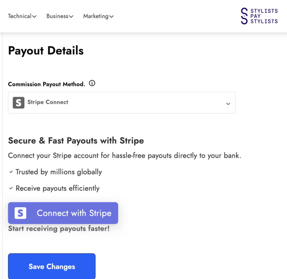287x279 pixels.
Task: Open the Business navigation menu
Action: click(x=57, y=16)
